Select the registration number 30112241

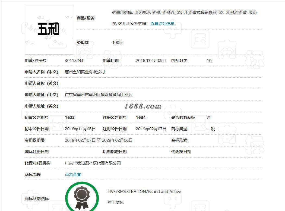click(74, 61)
